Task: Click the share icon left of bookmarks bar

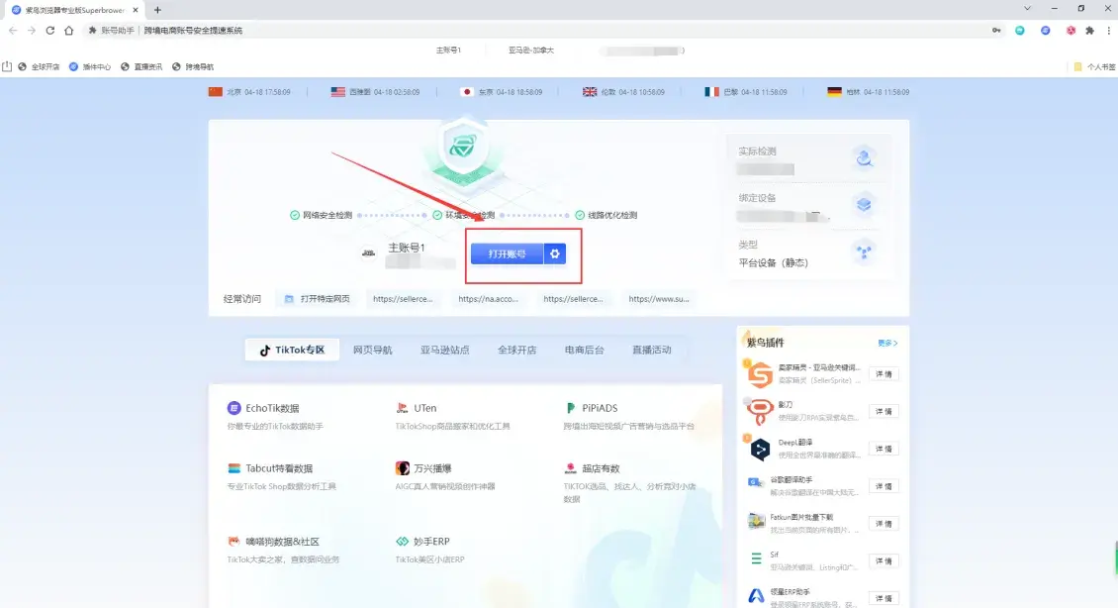Action: [x=7, y=66]
